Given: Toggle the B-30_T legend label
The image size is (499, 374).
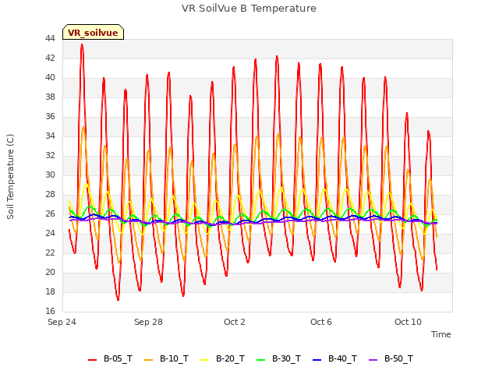Looking at the screenshot, I should tap(286, 358).
